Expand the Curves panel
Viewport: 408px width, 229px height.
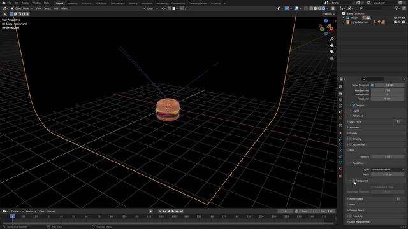353,133
